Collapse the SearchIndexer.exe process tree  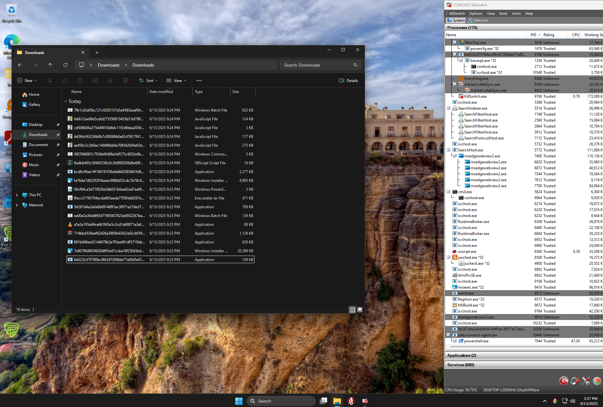(449, 108)
